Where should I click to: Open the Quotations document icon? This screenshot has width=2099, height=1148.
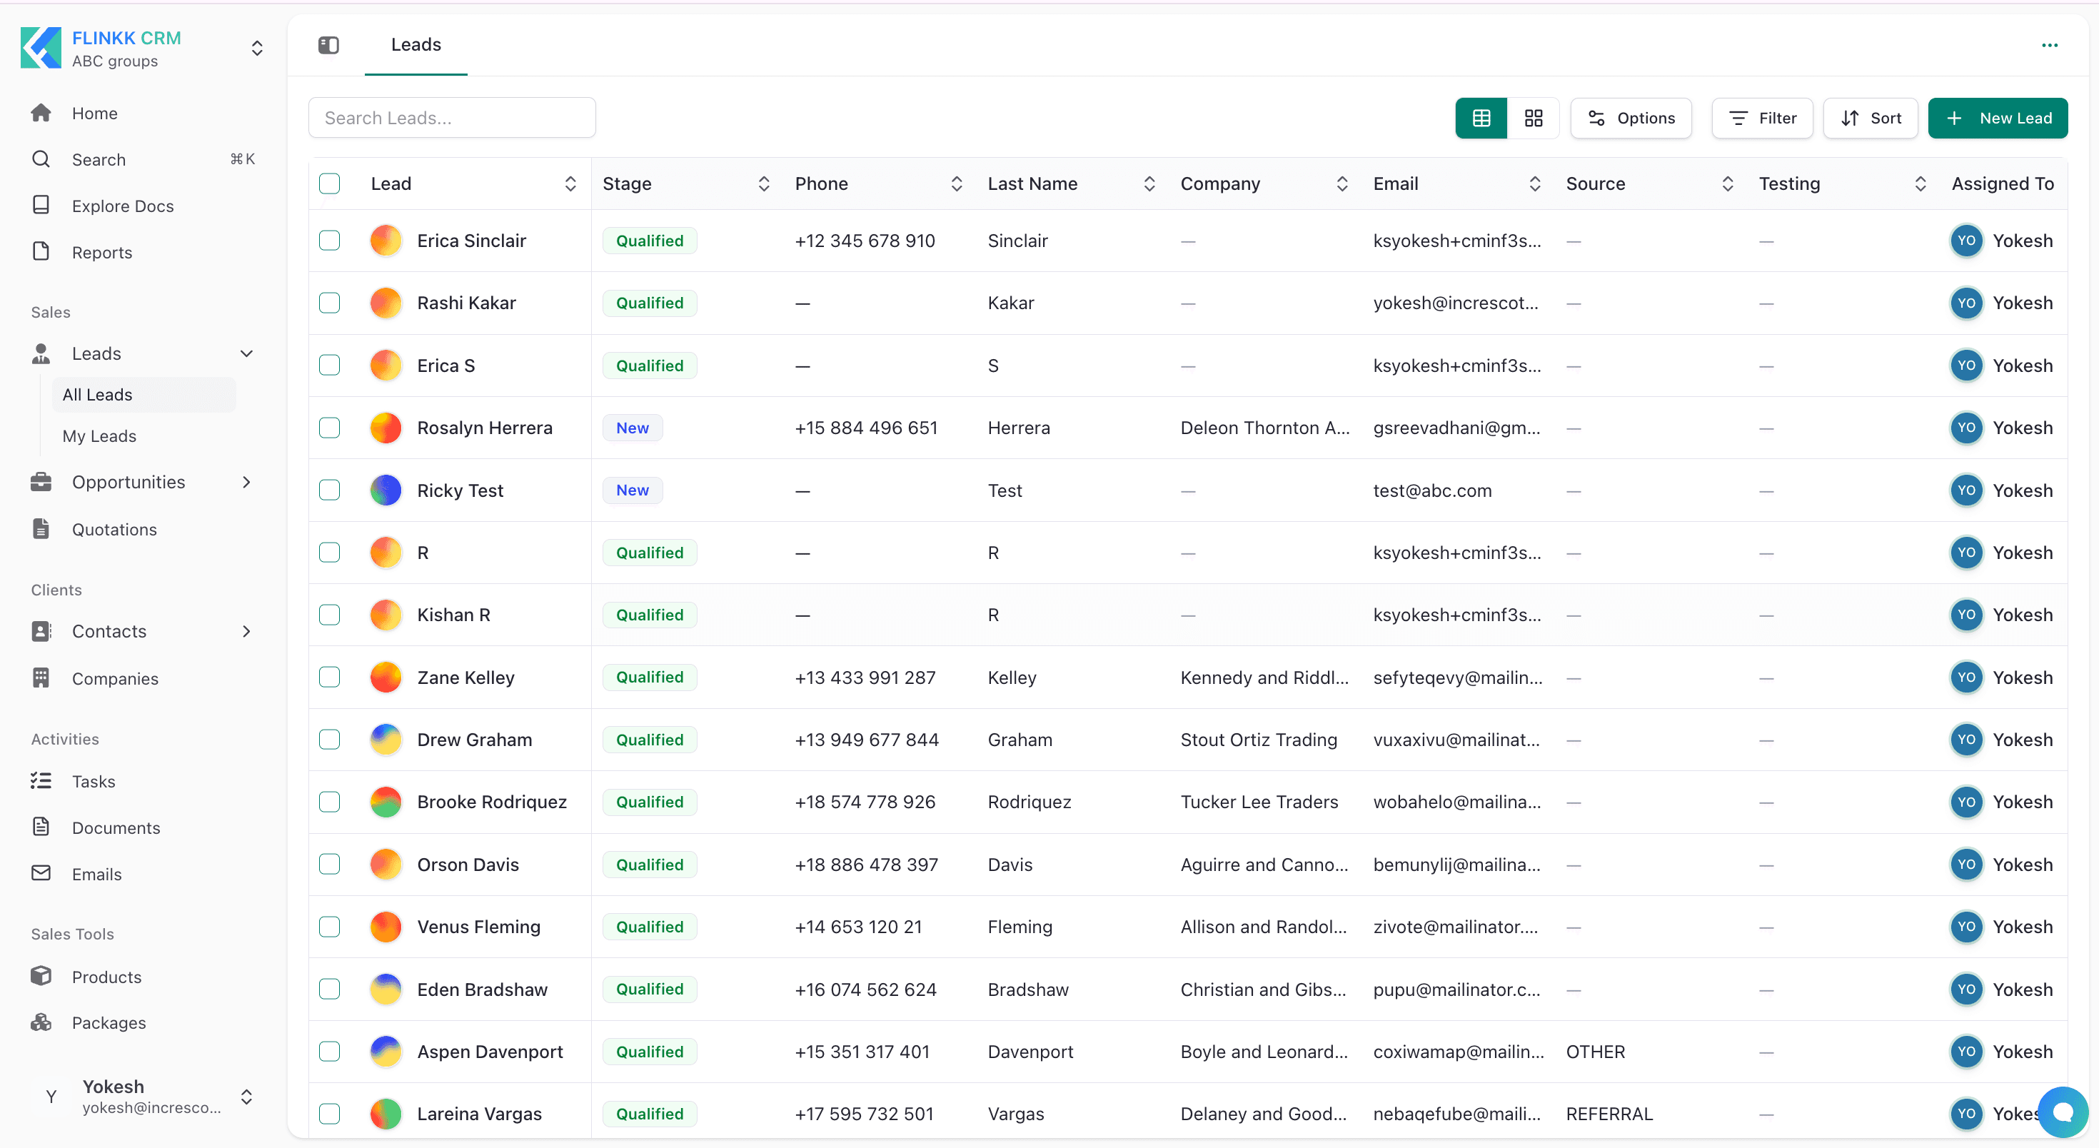(x=41, y=530)
